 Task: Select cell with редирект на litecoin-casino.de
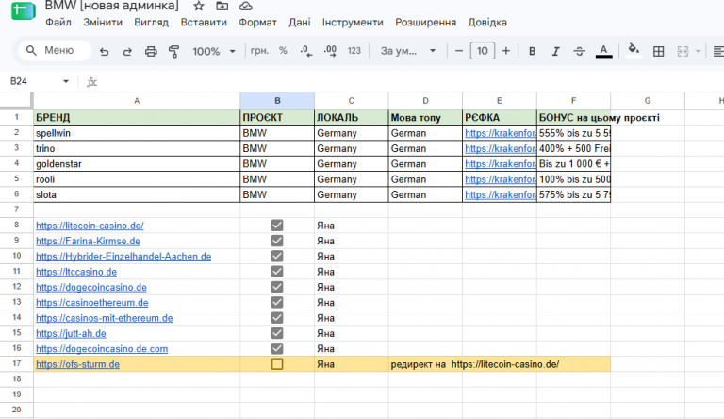(425, 364)
